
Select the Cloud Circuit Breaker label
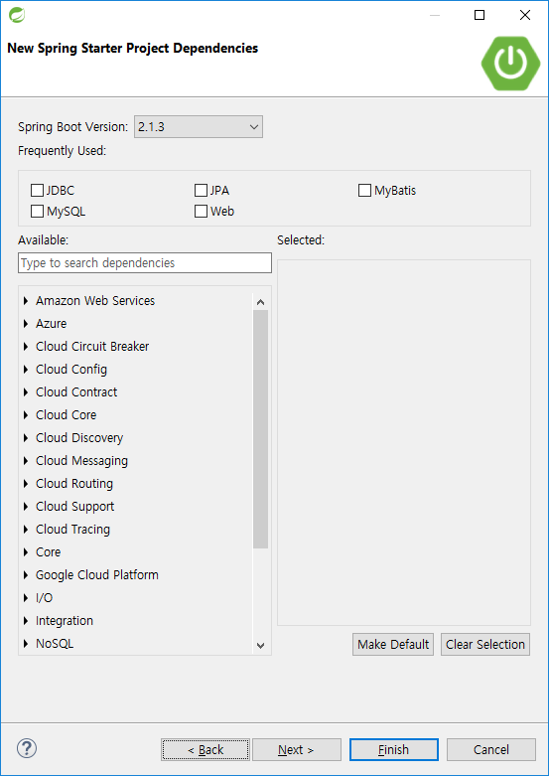click(92, 347)
